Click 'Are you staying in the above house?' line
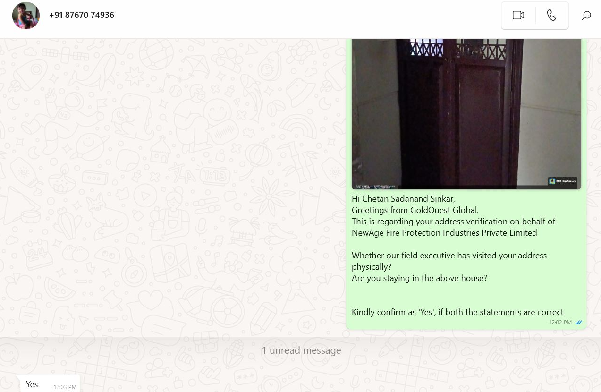601x392 pixels. click(419, 278)
